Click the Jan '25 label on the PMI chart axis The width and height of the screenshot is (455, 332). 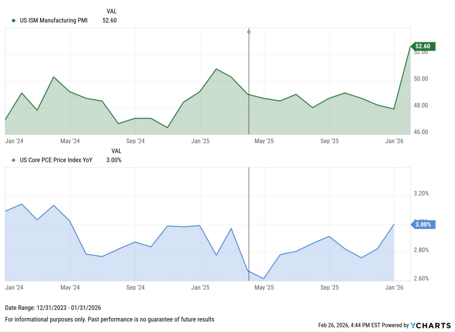point(200,141)
